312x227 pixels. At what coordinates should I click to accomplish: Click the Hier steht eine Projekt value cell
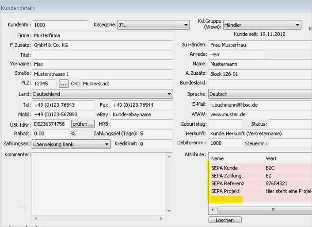[x=288, y=191]
